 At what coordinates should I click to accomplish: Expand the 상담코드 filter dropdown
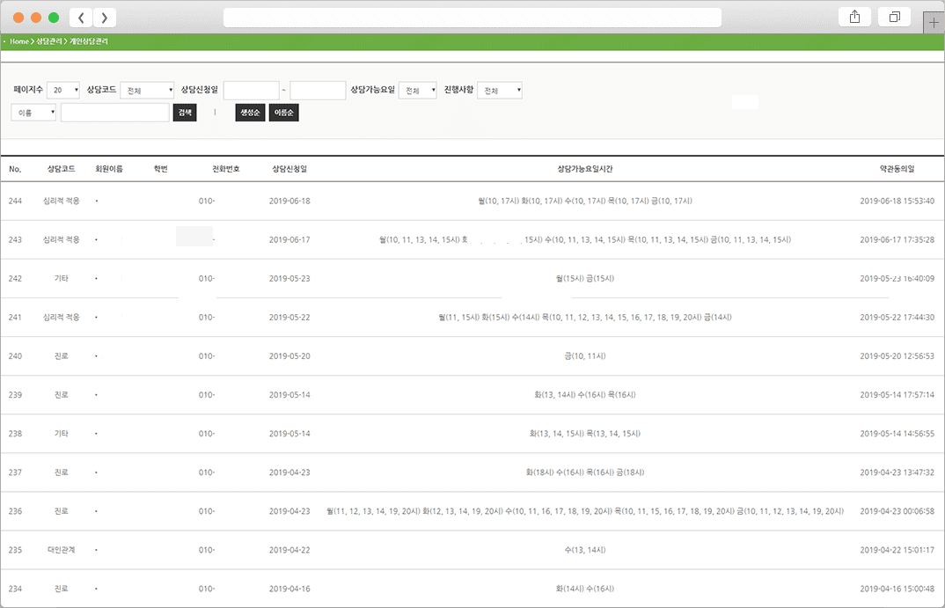tap(147, 91)
